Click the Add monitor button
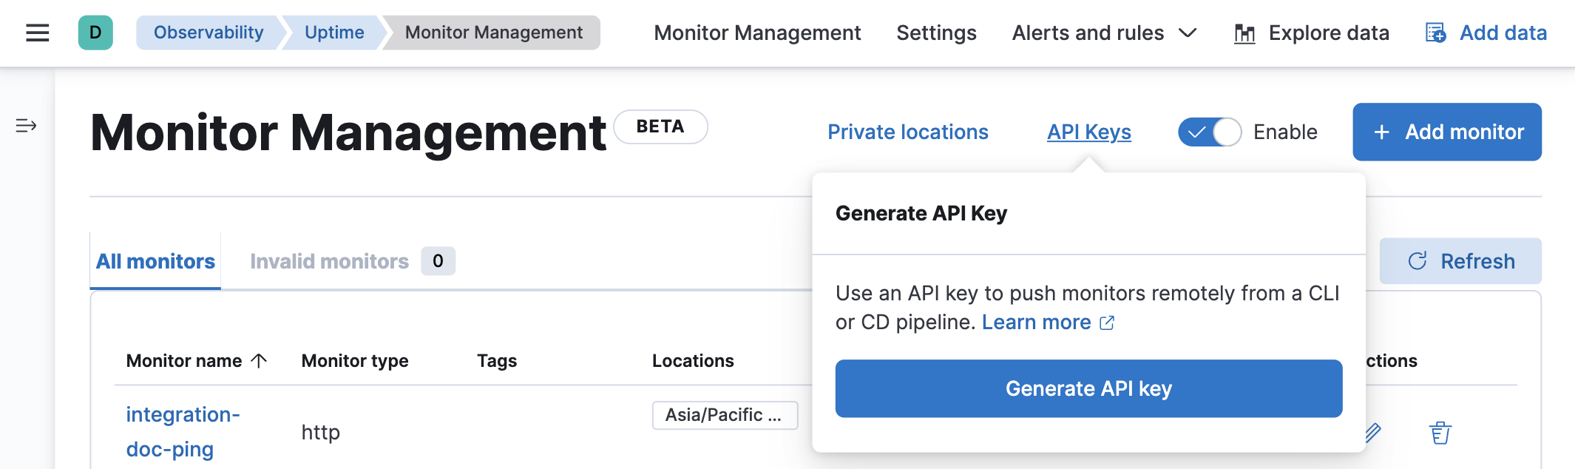The image size is (1575, 469). coord(1446,132)
